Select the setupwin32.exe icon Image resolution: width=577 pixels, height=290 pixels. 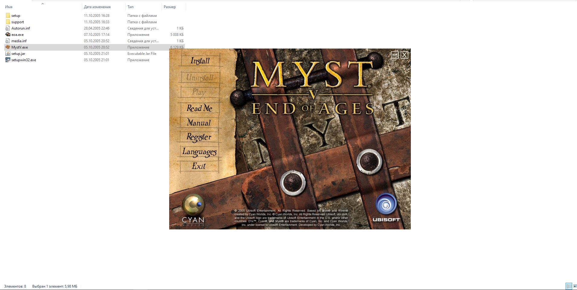[x=8, y=60]
